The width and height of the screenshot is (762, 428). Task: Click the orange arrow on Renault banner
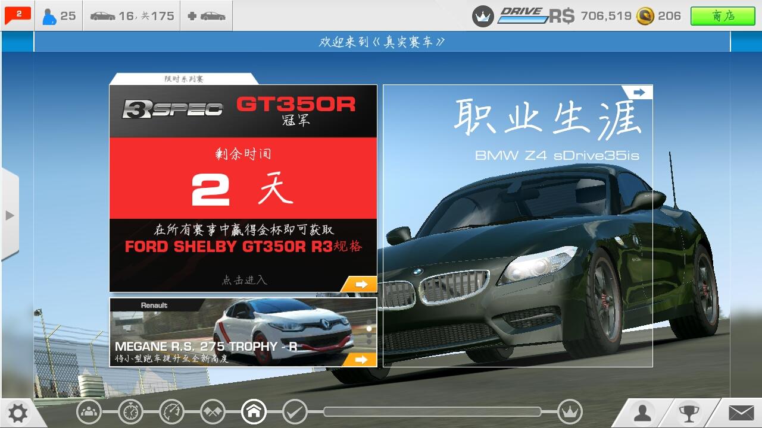click(x=360, y=359)
